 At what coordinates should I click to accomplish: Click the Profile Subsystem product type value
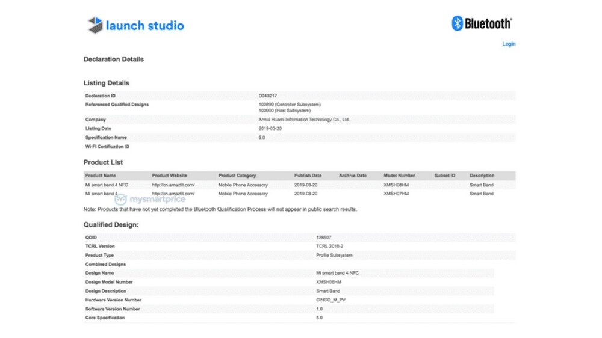pos(334,255)
